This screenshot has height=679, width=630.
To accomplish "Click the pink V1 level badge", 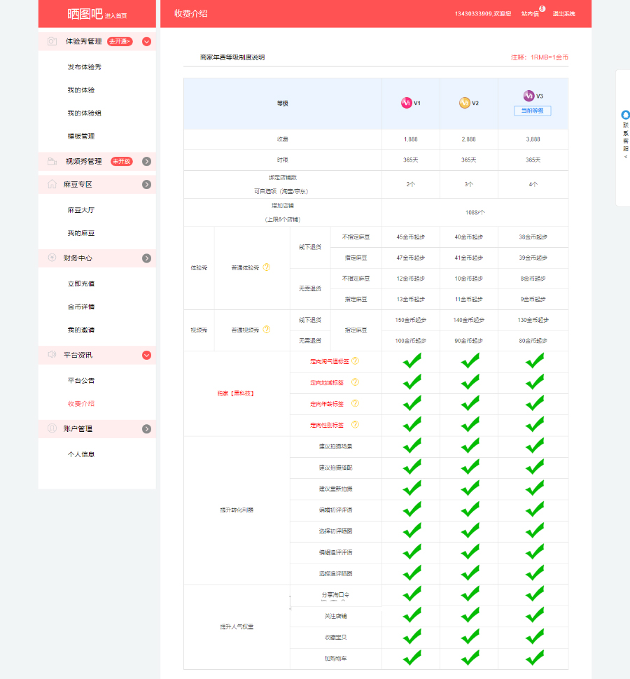I will point(407,103).
